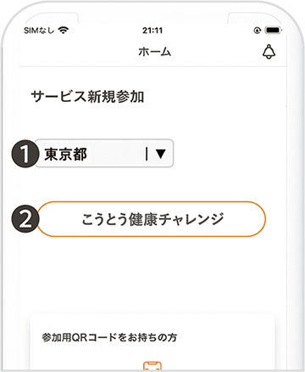The width and height of the screenshot is (305, 372).
Task: Select the こうとう健康チャレンジ button
Action: [152, 219]
